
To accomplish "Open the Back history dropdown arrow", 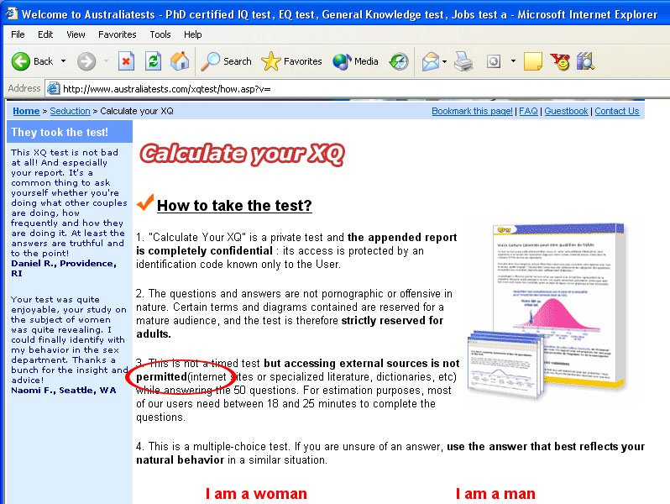I will click(x=63, y=61).
